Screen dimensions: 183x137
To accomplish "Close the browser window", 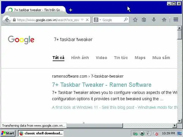I will [x=179, y=4].
